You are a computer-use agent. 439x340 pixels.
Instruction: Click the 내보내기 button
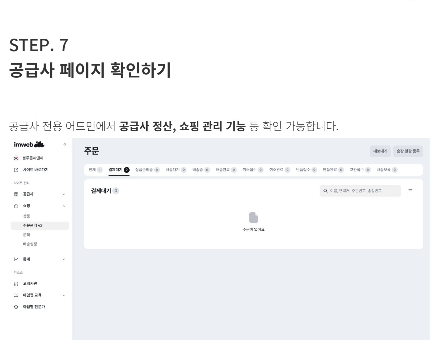[380, 151]
